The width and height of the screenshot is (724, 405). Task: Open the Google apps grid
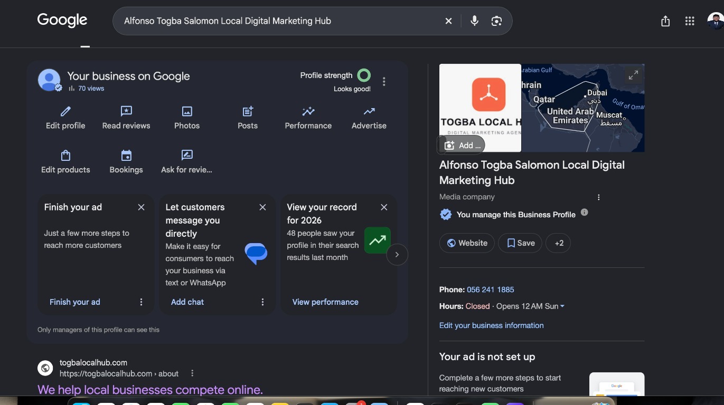tap(690, 21)
